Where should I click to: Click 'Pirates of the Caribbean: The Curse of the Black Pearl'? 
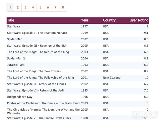coord(43,103)
